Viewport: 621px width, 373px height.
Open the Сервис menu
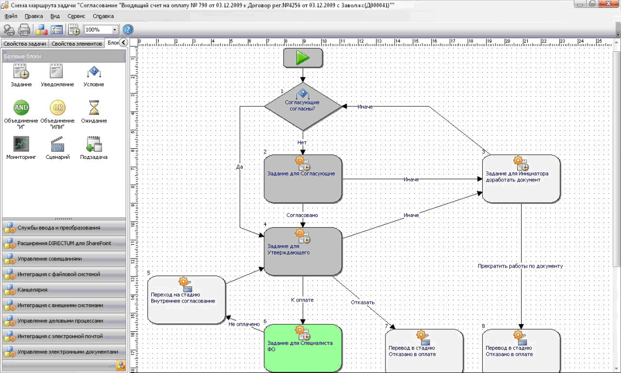coord(76,16)
